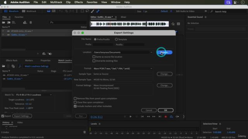Screen dimensions: 248x139
Task: Select the Paintbrush Selection tool
Action: (93, 11)
